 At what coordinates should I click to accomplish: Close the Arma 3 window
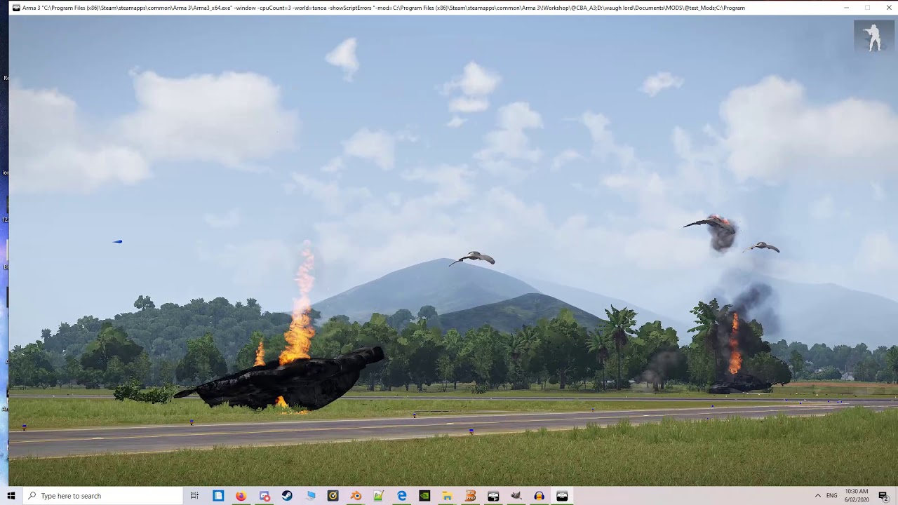pyautogui.click(x=887, y=8)
